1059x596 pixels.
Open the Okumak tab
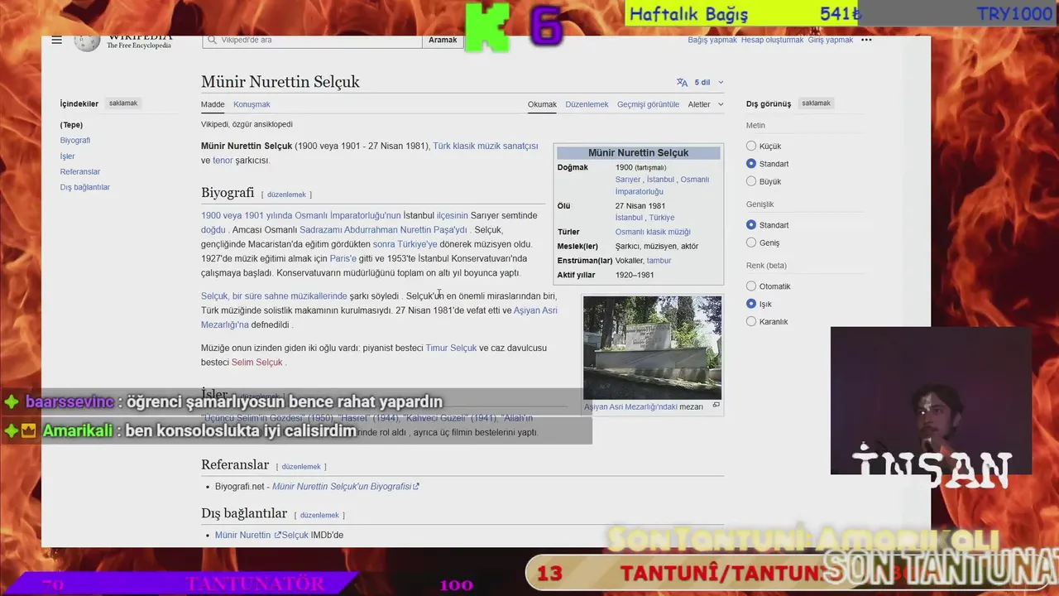(x=542, y=104)
